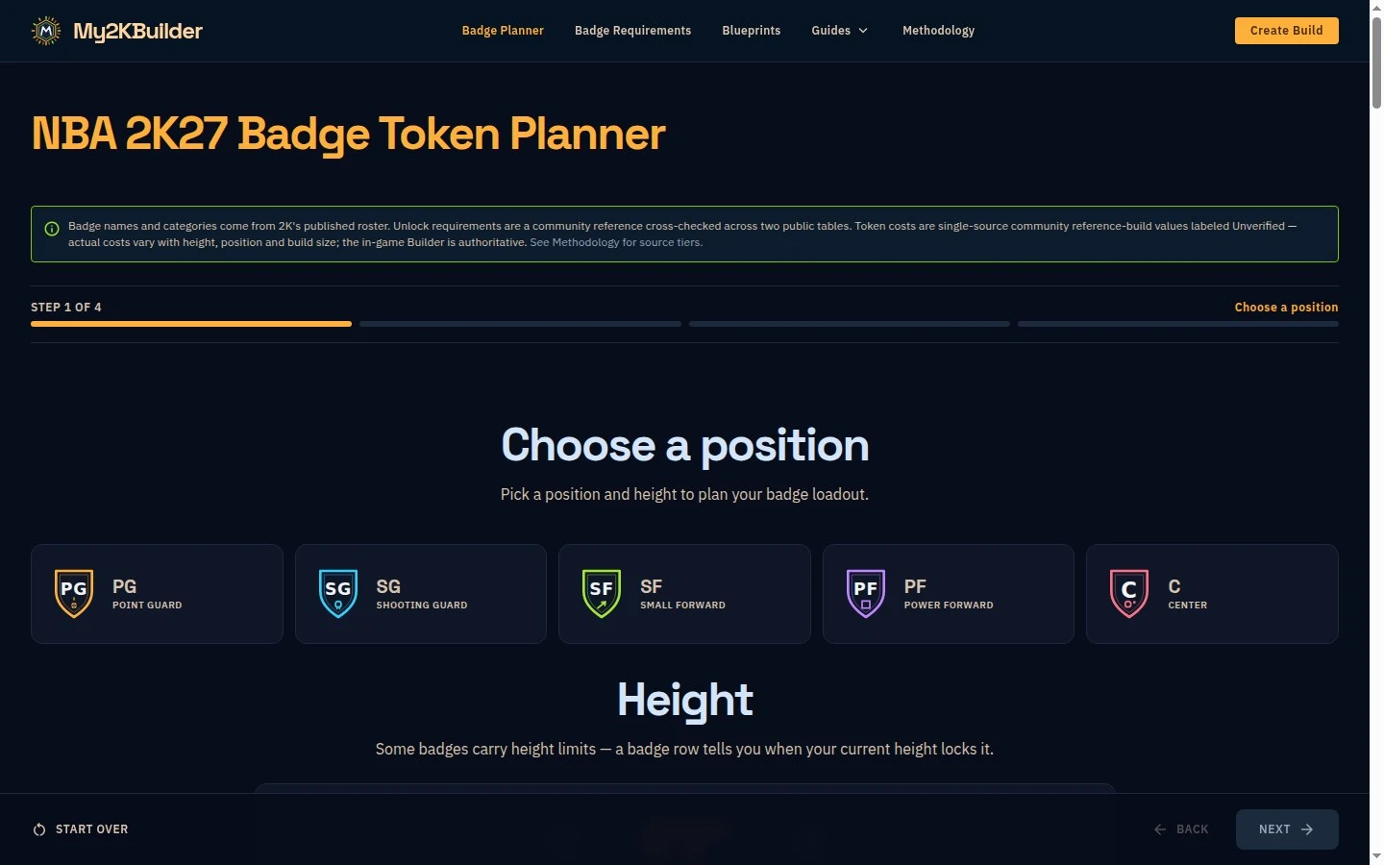Select the SG shield icon
Viewport: 1384px width, 865px height.
338,594
